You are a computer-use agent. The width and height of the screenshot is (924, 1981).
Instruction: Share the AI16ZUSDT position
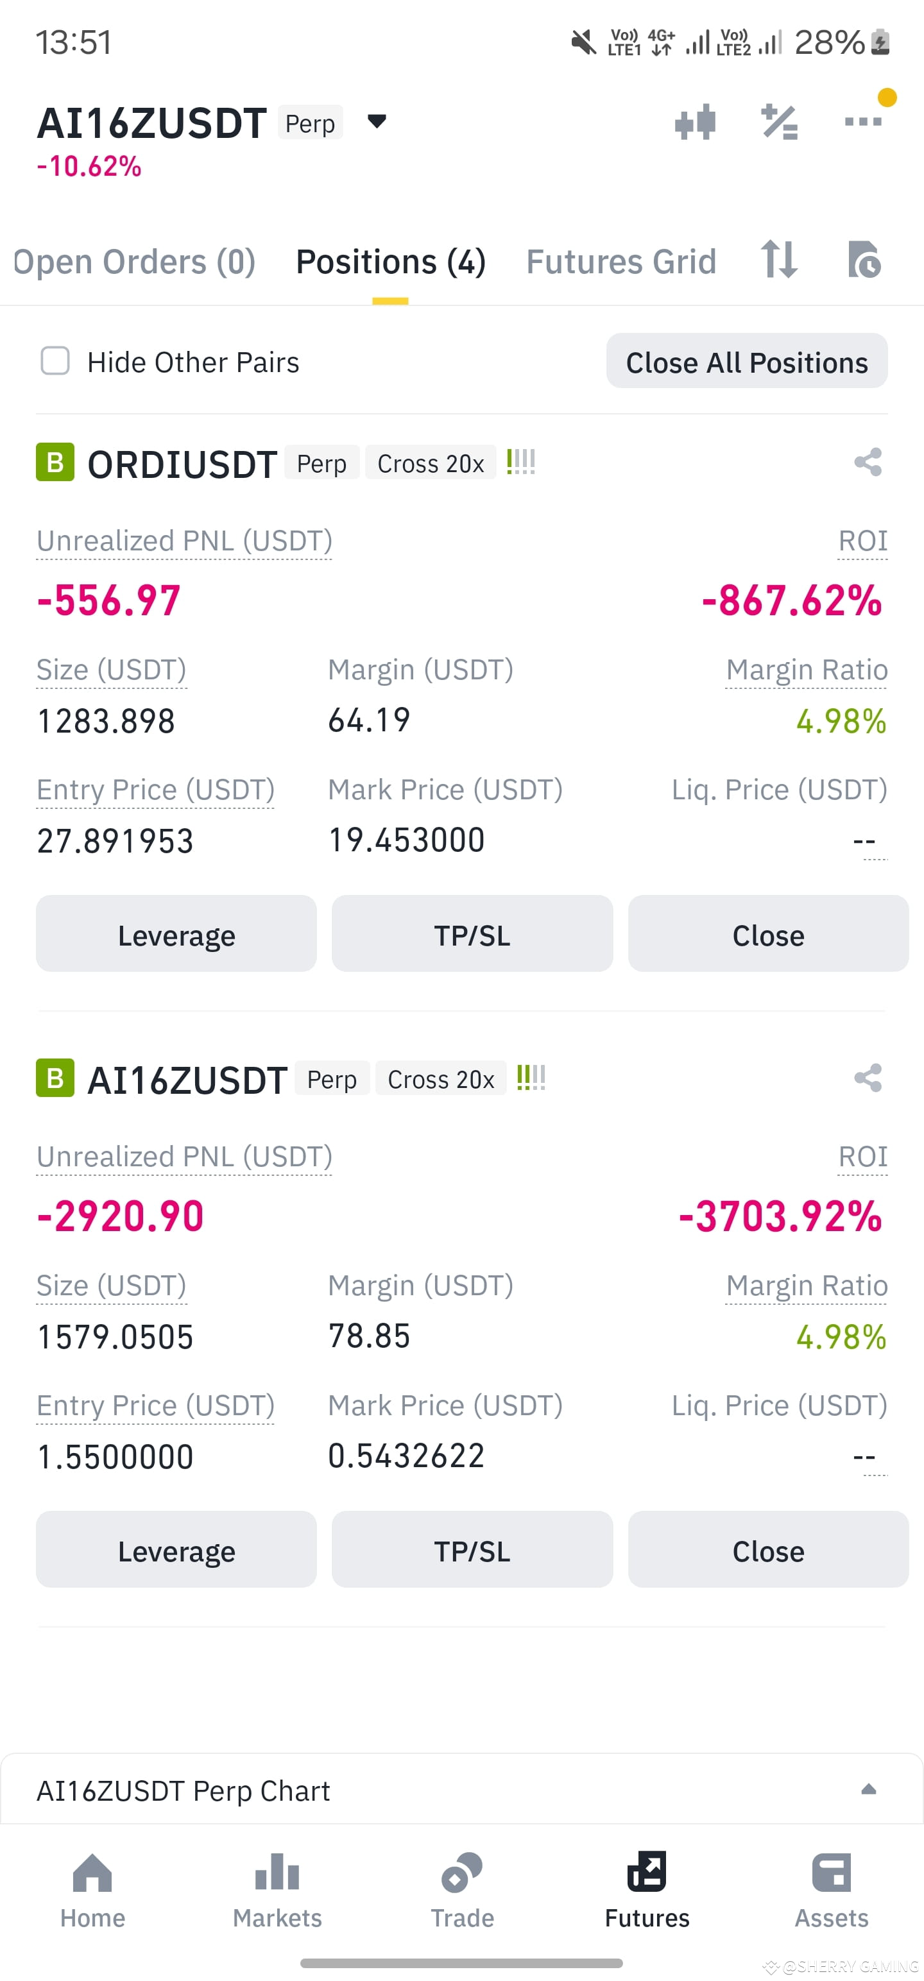click(868, 1077)
